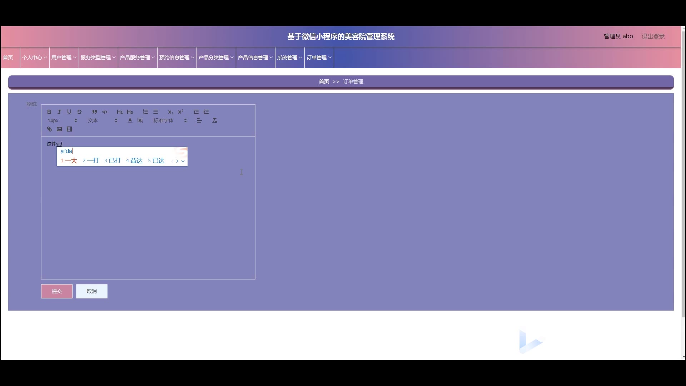Insert a video into editor
686x386 pixels.
[x=69, y=129]
